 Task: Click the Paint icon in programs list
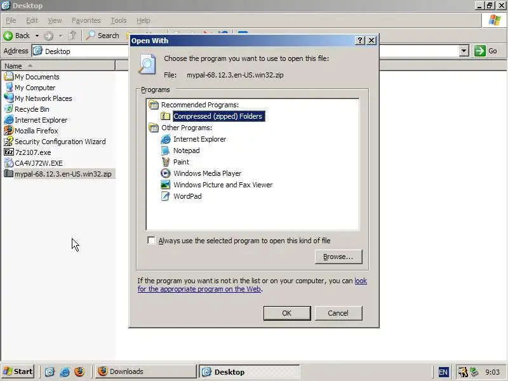pos(166,162)
